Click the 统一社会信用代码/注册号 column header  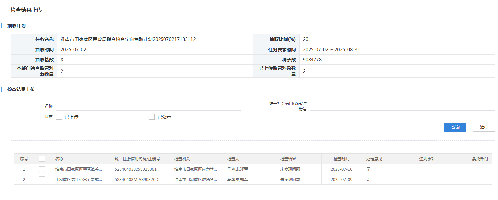point(140,159)
